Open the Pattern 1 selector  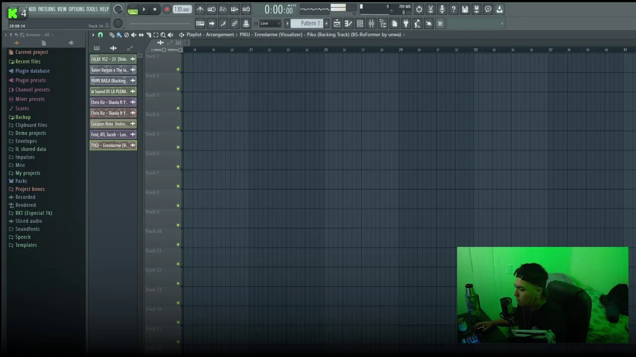click(x=308, y=23)
